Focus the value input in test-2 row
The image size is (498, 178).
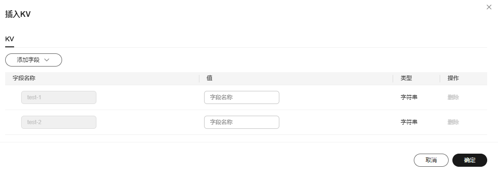[x=242, y=122]
